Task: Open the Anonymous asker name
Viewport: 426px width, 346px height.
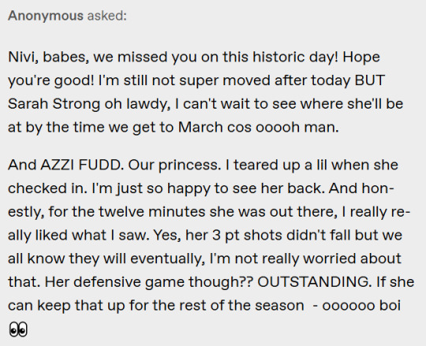Action: (x=46, y=16)
